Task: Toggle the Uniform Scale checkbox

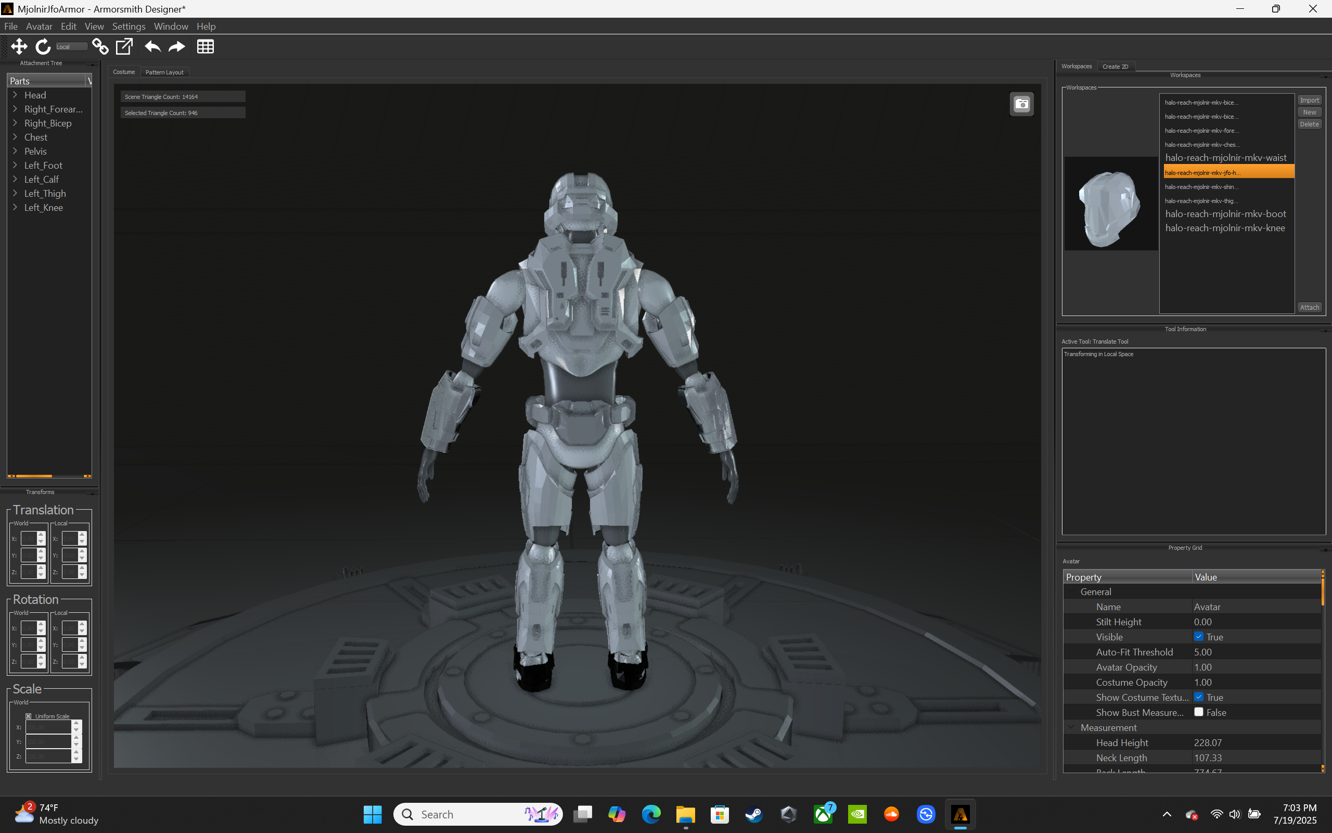Action: (x=29, y=716)
